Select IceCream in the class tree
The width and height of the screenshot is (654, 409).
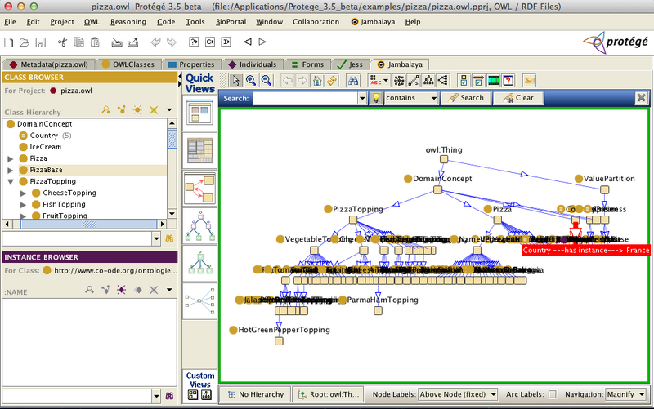click(x=46, y=147)
